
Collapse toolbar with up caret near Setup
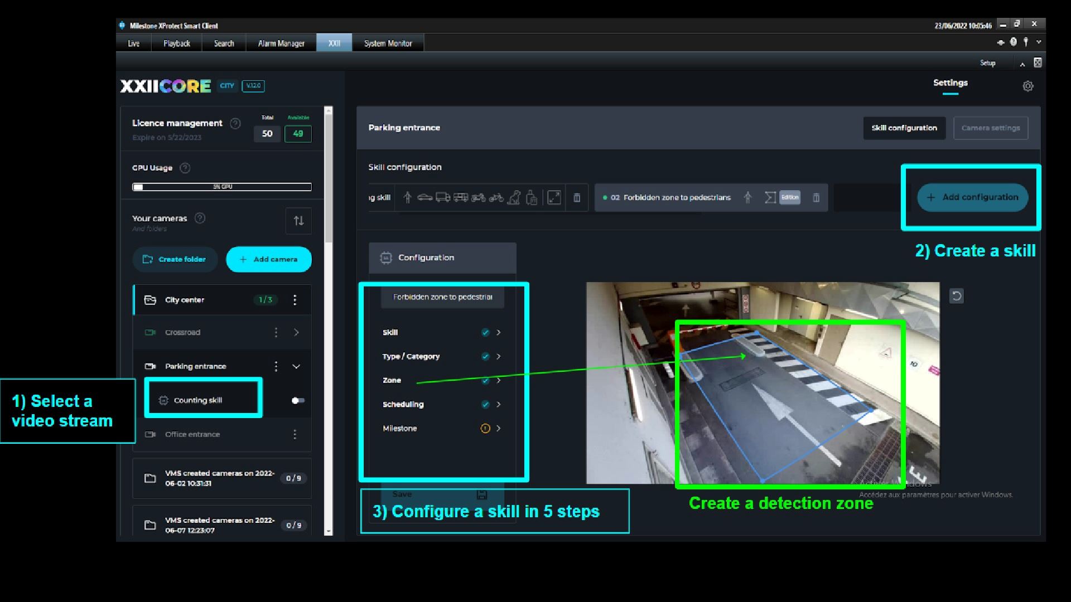1022,64
